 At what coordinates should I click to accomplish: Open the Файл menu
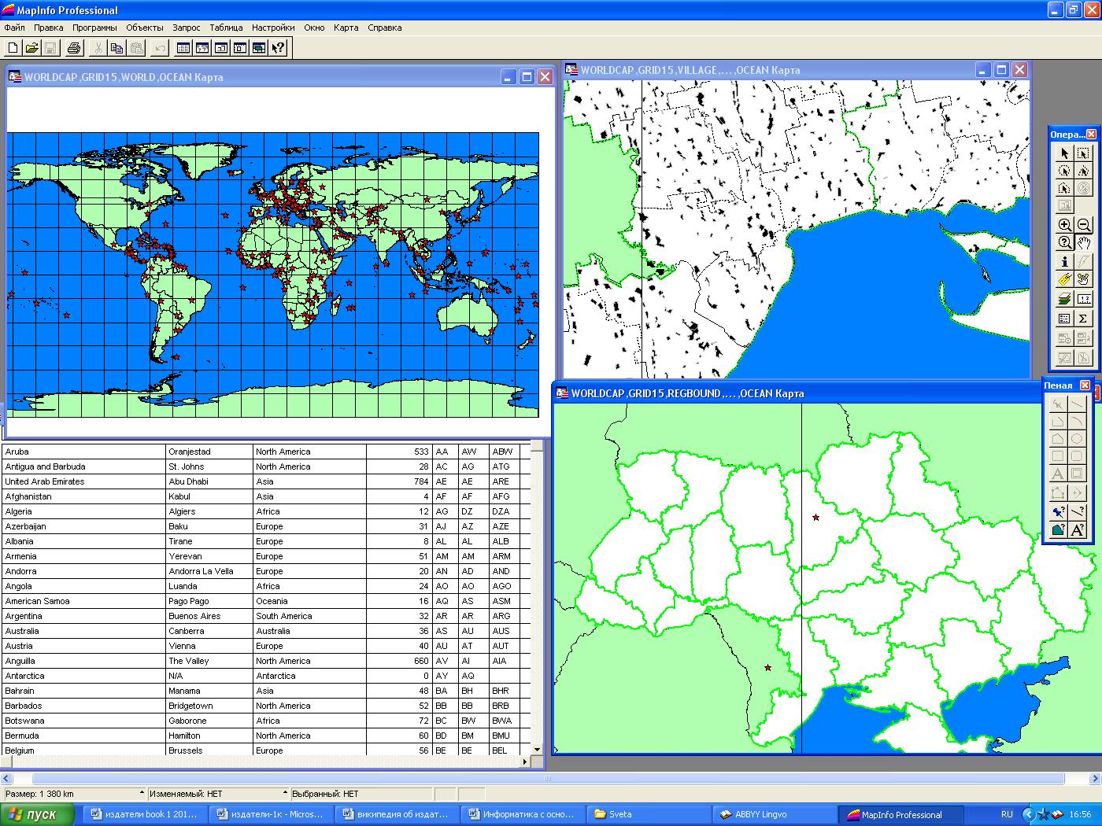coord(14,28)
